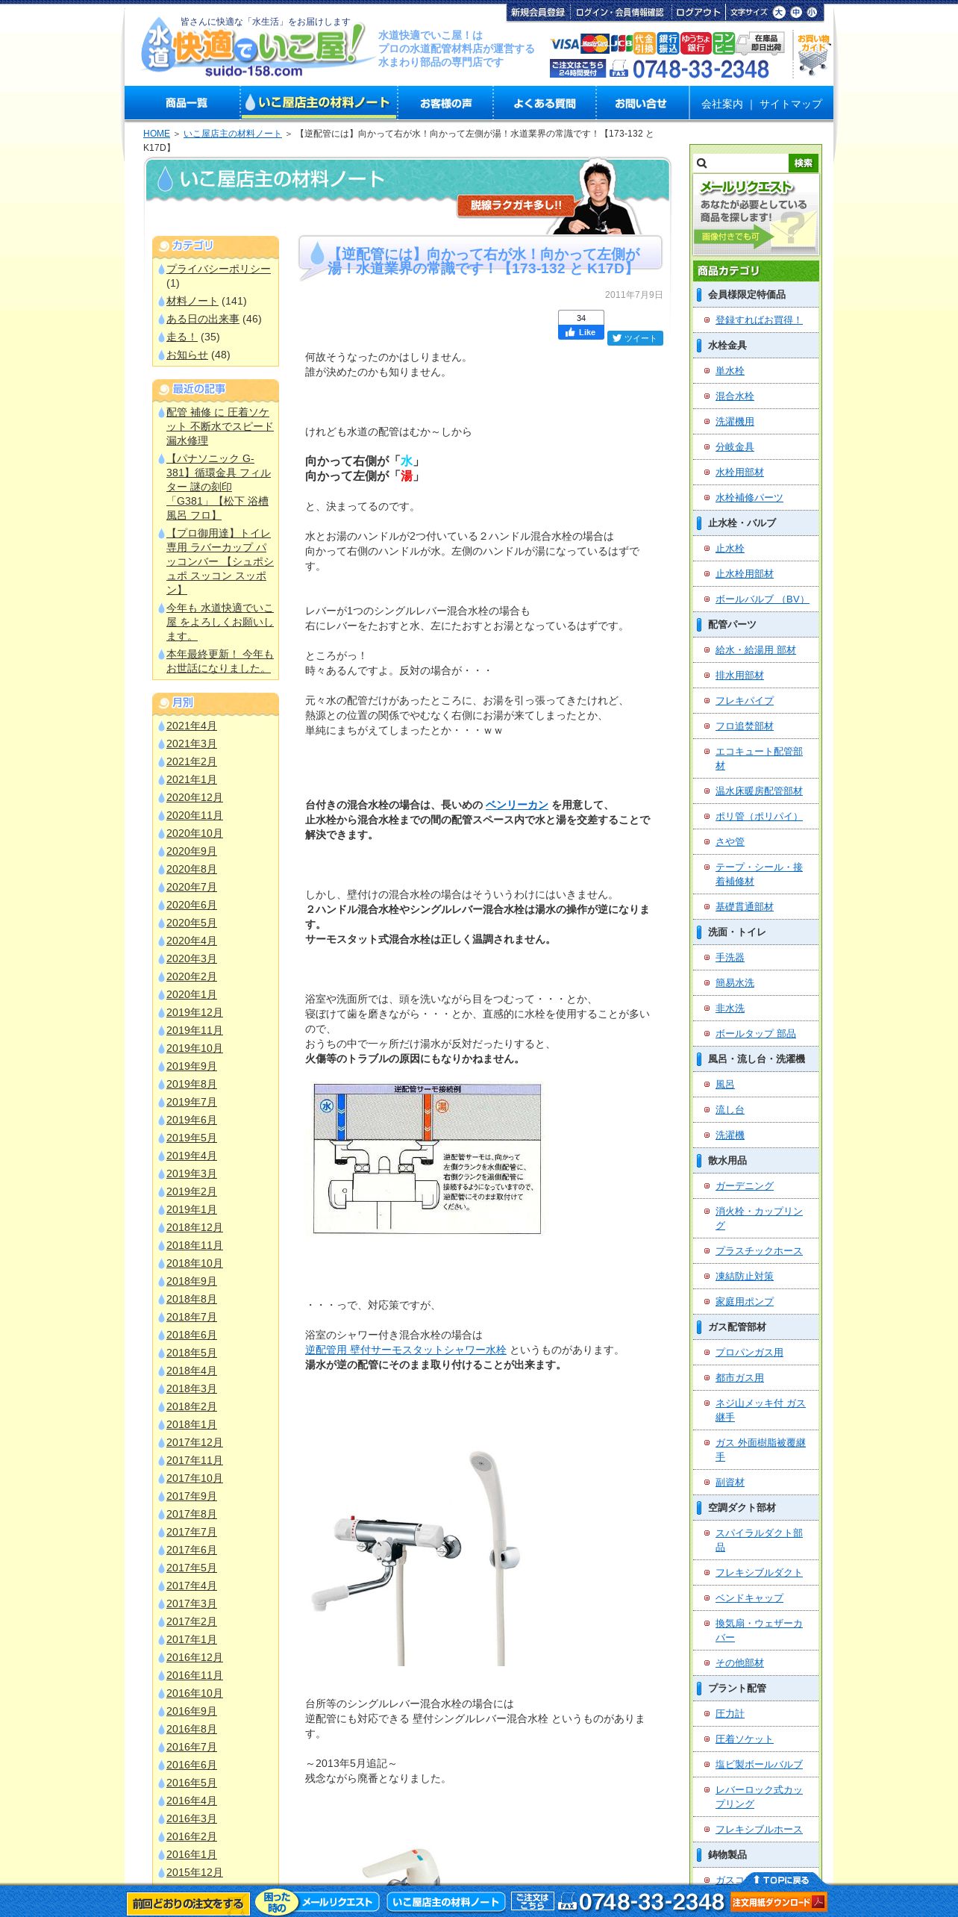Click 逆配管用 壁付サーモスタットシャワー水栓 link
This screenshot has height=1917, width=958.
click(406, 1350)
